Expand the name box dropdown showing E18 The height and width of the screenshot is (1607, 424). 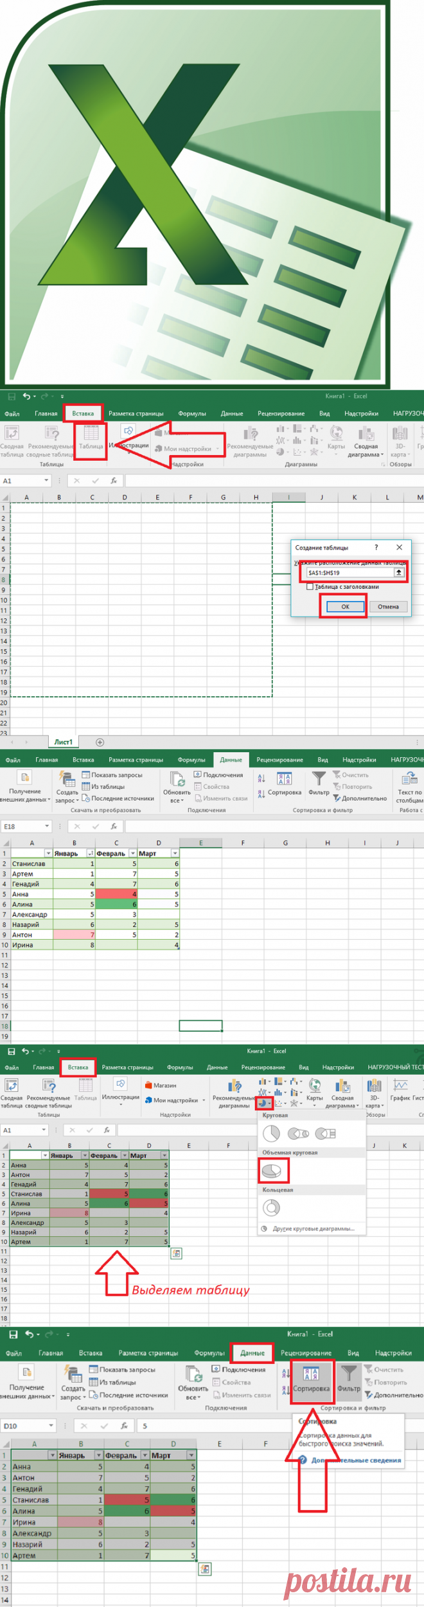coord(46,826)
